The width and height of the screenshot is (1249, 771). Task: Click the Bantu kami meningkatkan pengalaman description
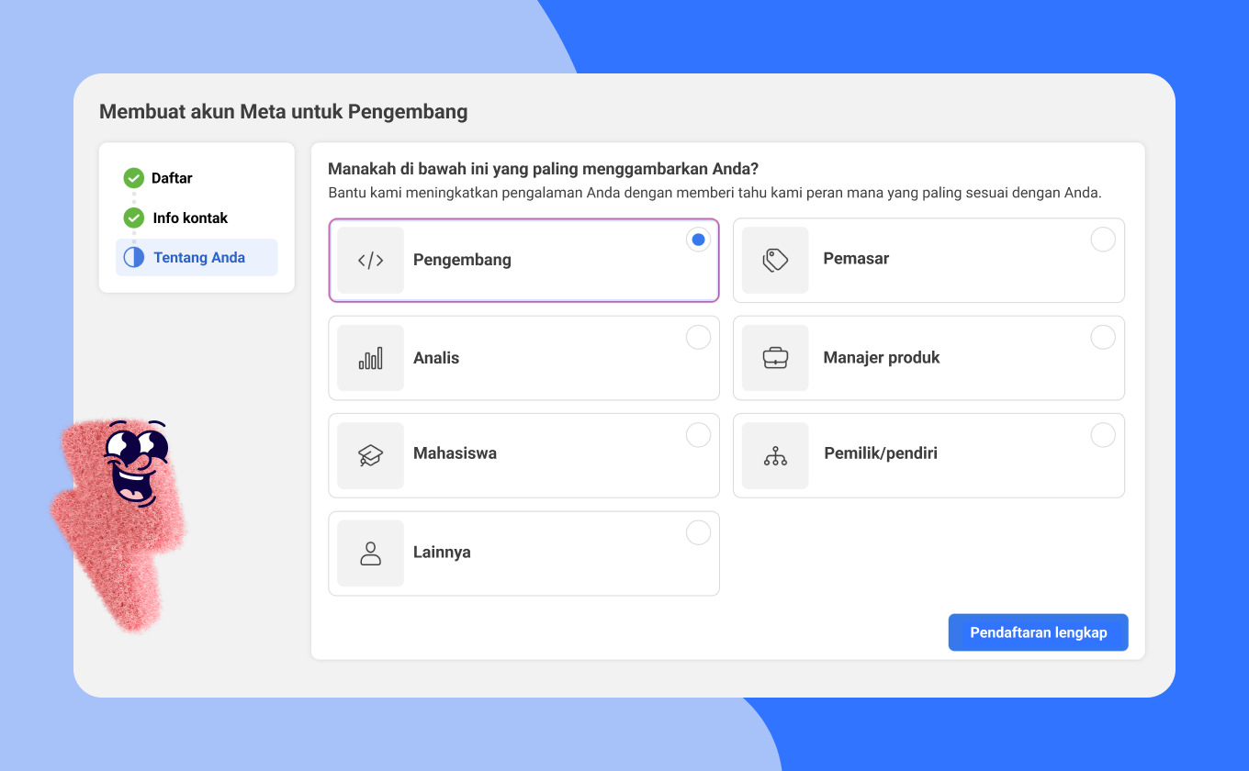(x=715, y=194)
